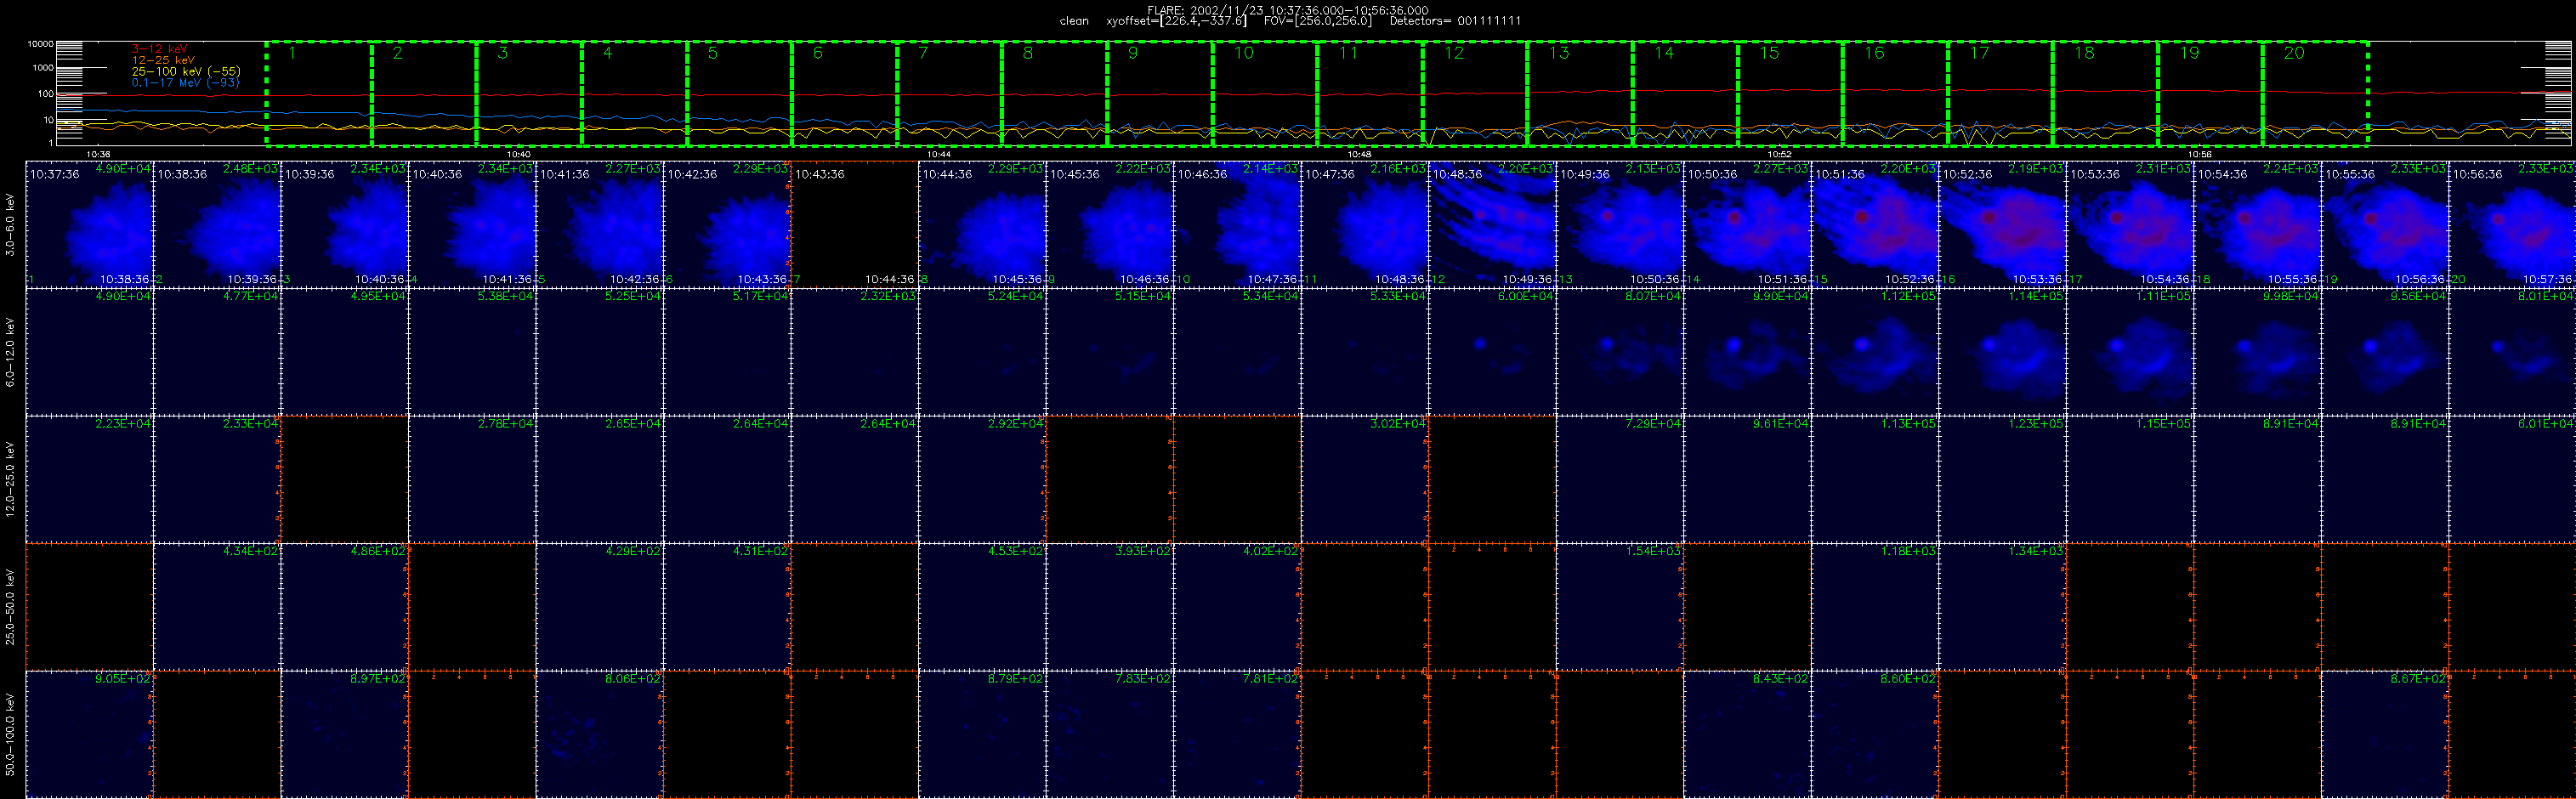Select interval 14 box in the light curve

1684,93
